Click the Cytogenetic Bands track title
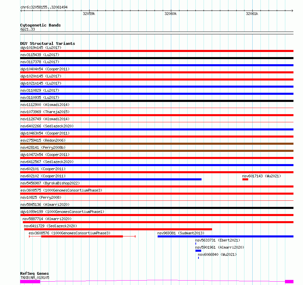303x285 pixels. coord(41,25)
